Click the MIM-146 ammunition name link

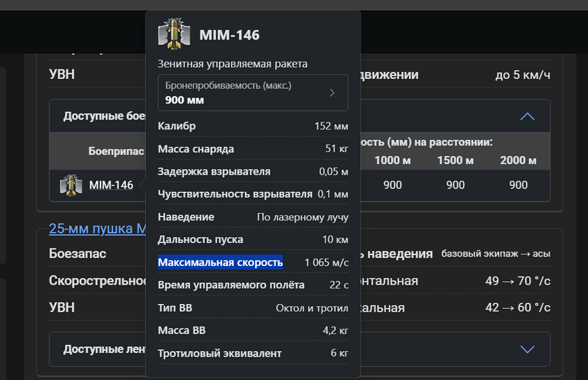[x=111, y=185]
